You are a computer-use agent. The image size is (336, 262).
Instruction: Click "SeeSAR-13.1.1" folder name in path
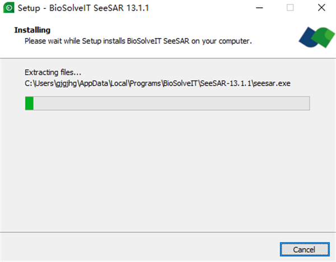tap(225, 83)
